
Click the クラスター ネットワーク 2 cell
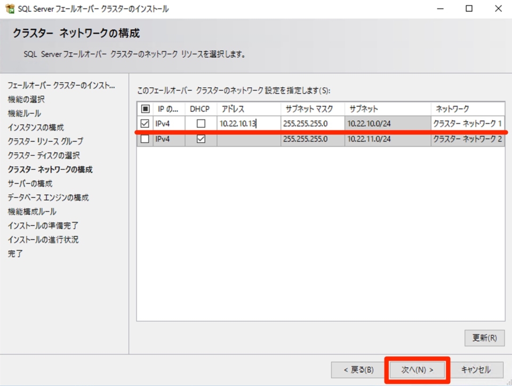coord(468,139)
